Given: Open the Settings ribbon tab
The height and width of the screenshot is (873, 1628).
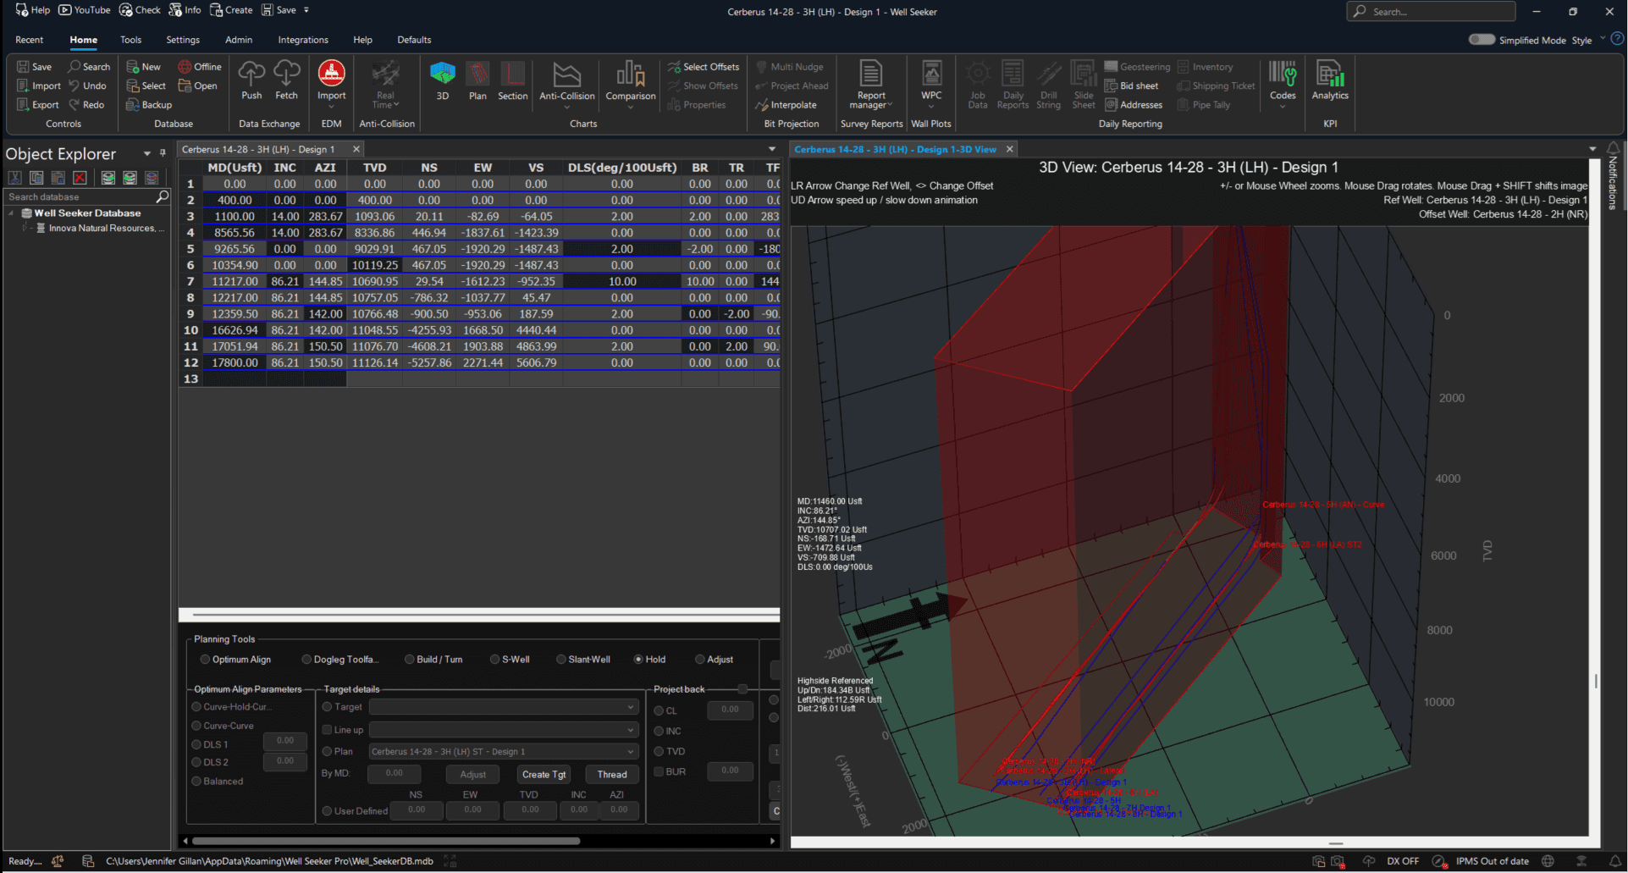Looking at the screenshot, I should point(183,40).
